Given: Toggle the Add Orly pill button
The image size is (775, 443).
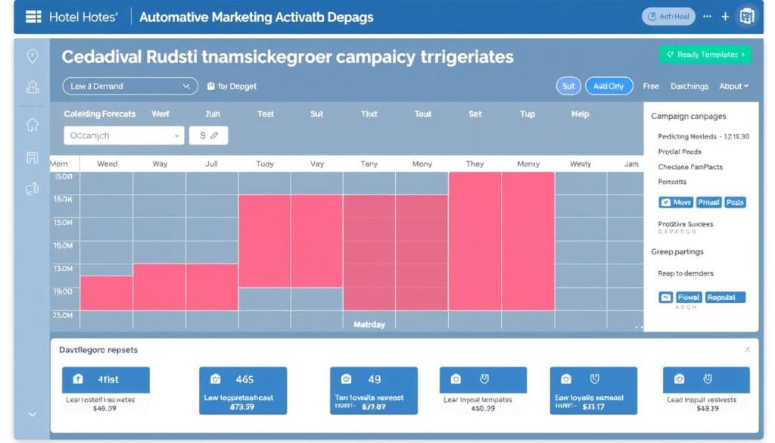Looking at the screenshot, I should coord(608,86).
